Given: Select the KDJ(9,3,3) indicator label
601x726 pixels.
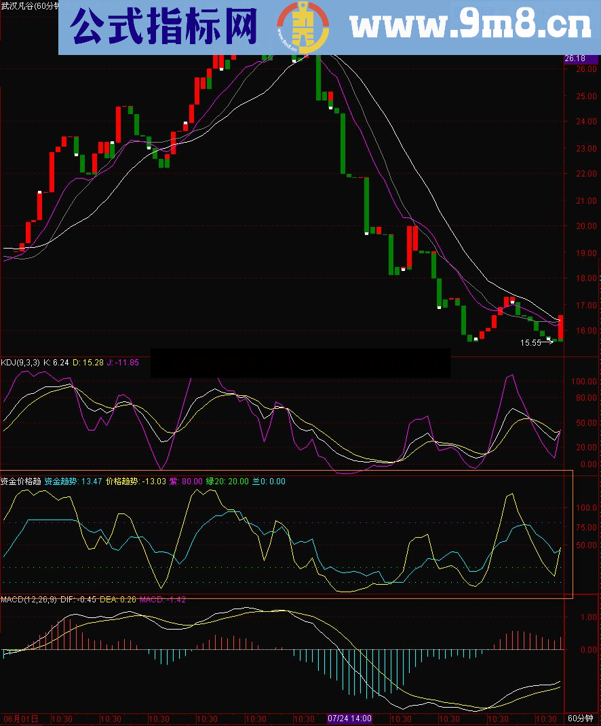Looking at the screenshot, I should pyautogui.click(x=20, y=363).
